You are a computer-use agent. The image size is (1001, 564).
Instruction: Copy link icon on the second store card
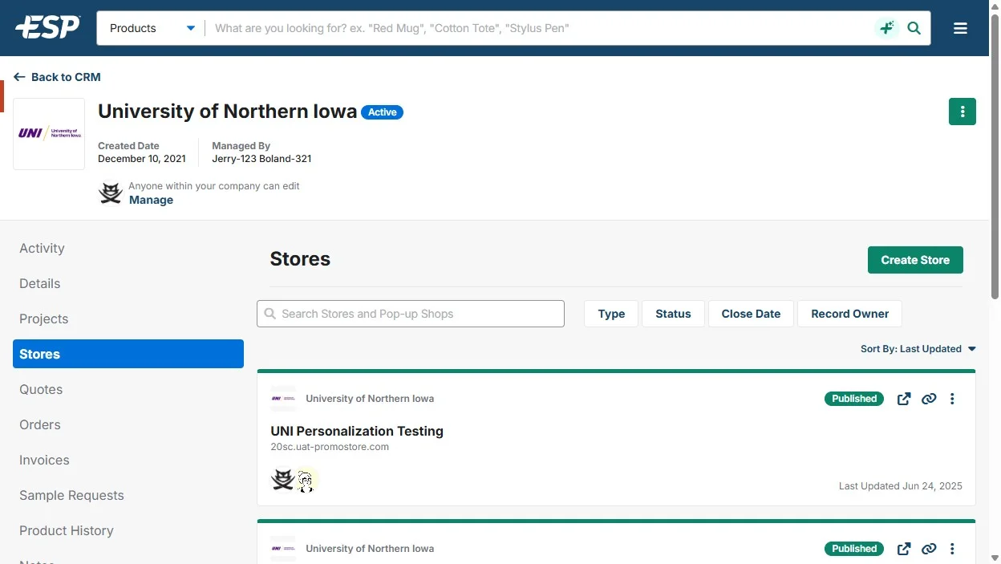point(929,549)
